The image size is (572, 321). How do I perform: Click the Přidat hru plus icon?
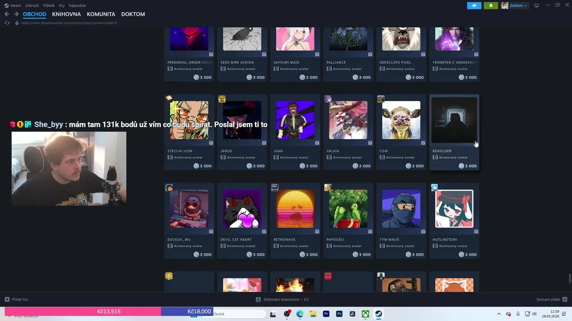(x=7, y=300)
